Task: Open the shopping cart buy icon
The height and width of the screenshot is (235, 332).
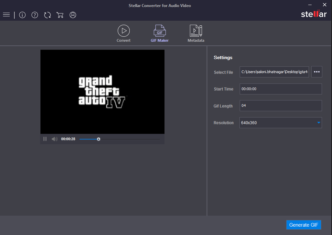Action: click(60, 15)
